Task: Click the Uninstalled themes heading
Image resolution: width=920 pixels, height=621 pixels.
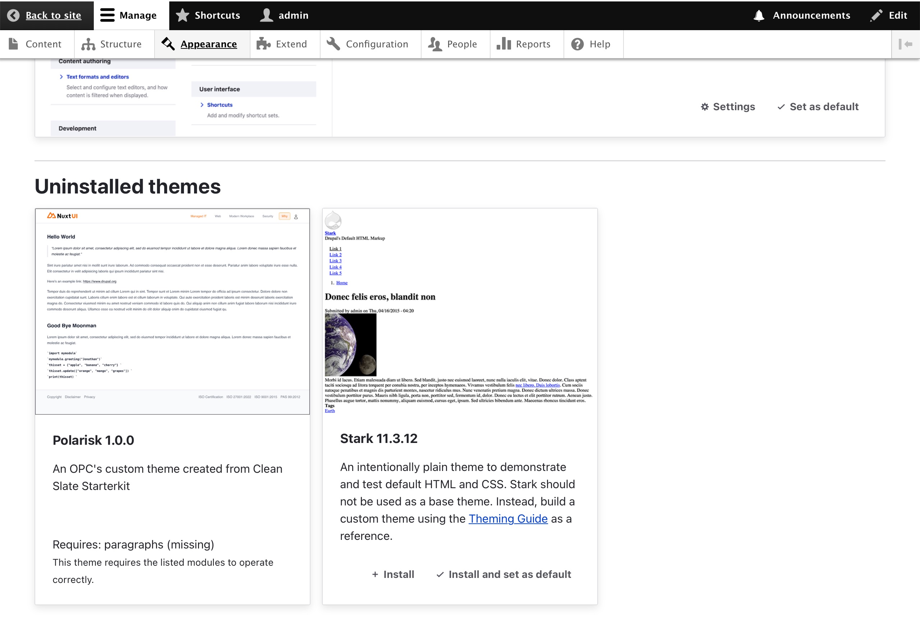Action: point(128,187)
